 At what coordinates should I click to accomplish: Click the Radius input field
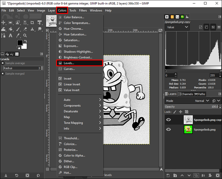pos(22,68)
